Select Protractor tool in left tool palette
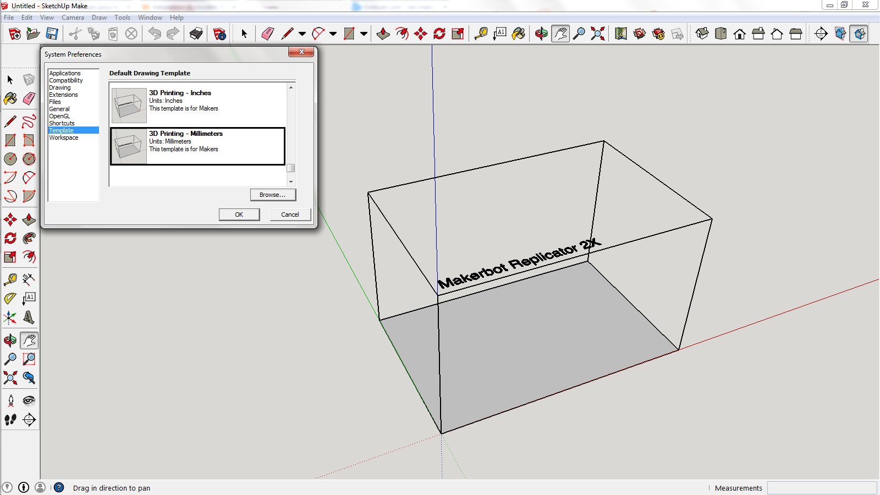The image size is (880, 495). (x=10, y=299)
